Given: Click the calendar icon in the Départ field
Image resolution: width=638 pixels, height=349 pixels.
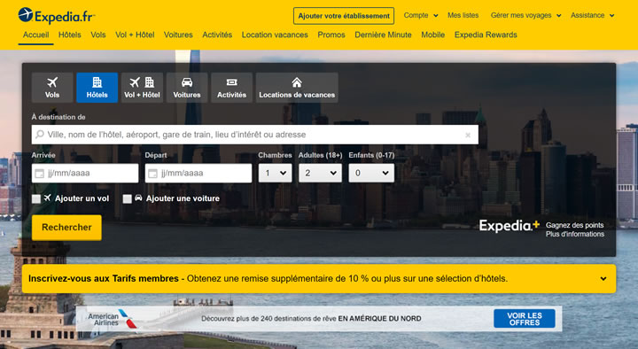Looking at the screenshot, I should pyautogui.click(x=152, y=174).
